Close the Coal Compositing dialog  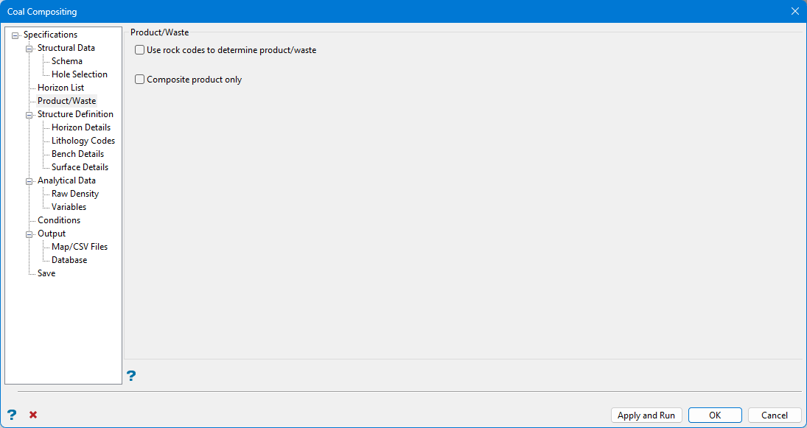794,11
